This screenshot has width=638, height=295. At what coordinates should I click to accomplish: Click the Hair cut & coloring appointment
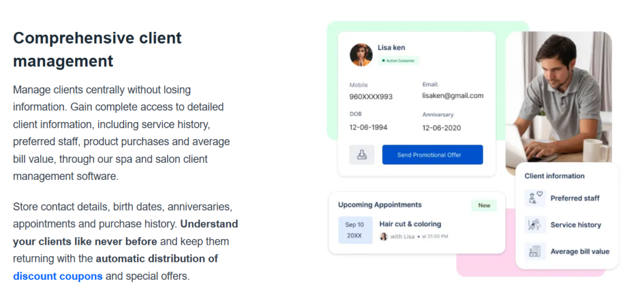click(410, 224)
